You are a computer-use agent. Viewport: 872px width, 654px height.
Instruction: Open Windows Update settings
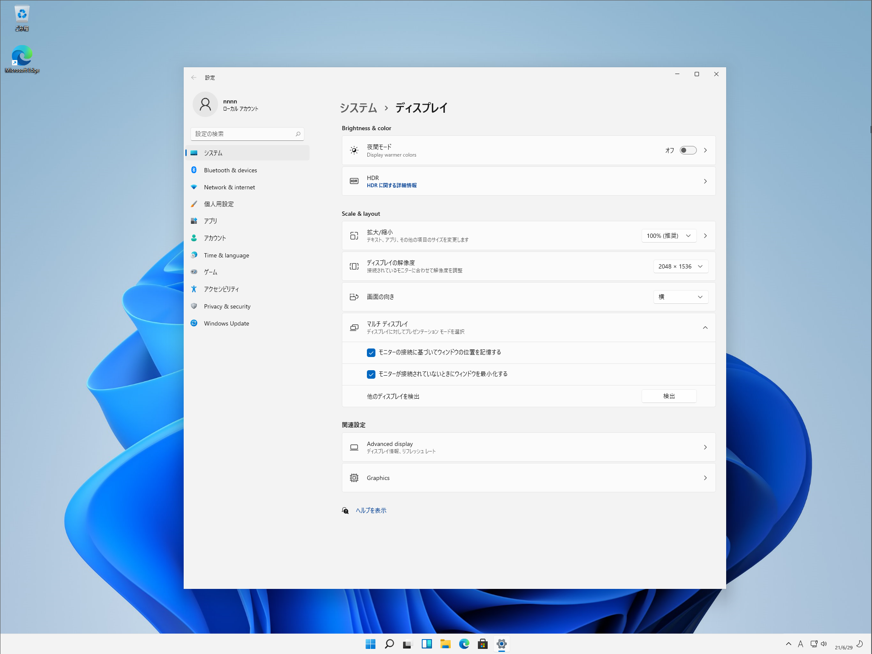(247, 323)
